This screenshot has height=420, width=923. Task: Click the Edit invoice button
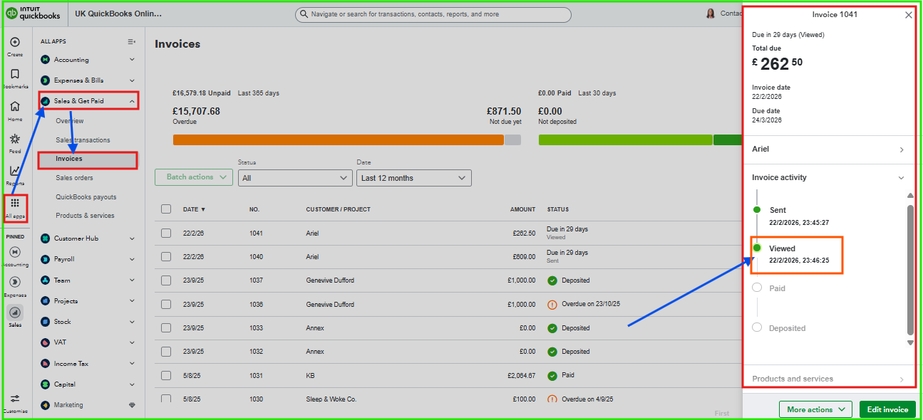coord(887,409)
